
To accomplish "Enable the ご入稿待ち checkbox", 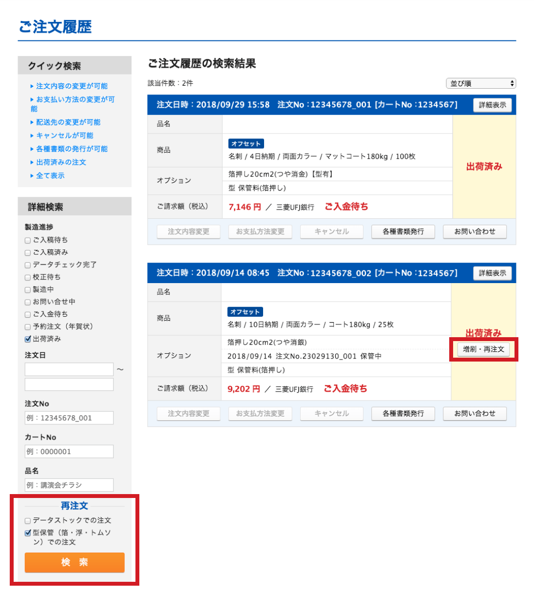I will 28,240.
